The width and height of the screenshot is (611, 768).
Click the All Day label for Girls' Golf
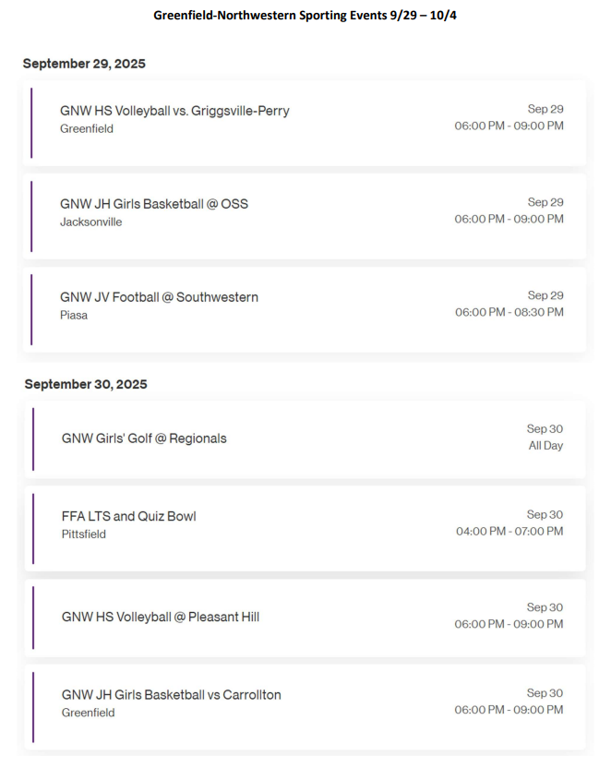tap(545, 446)
